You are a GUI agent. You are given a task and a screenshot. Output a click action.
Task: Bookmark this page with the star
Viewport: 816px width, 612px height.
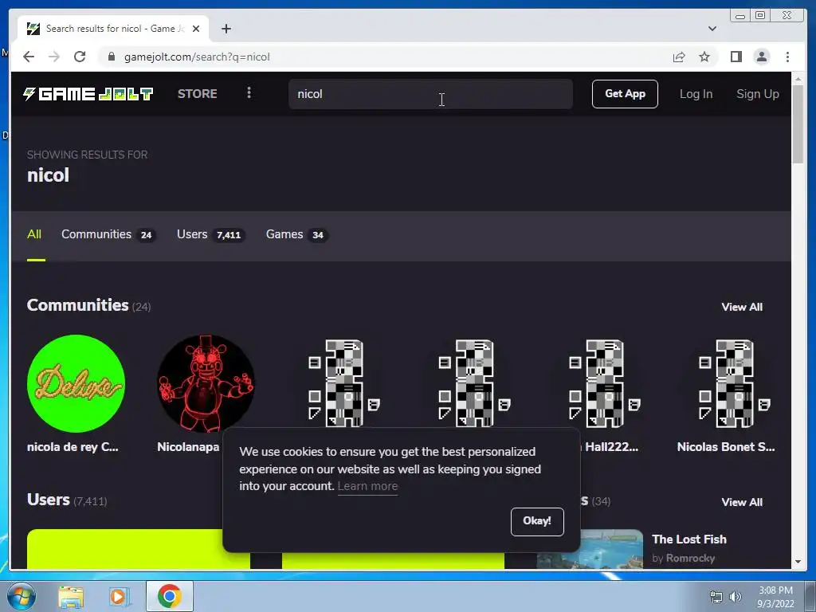(704, 57)
